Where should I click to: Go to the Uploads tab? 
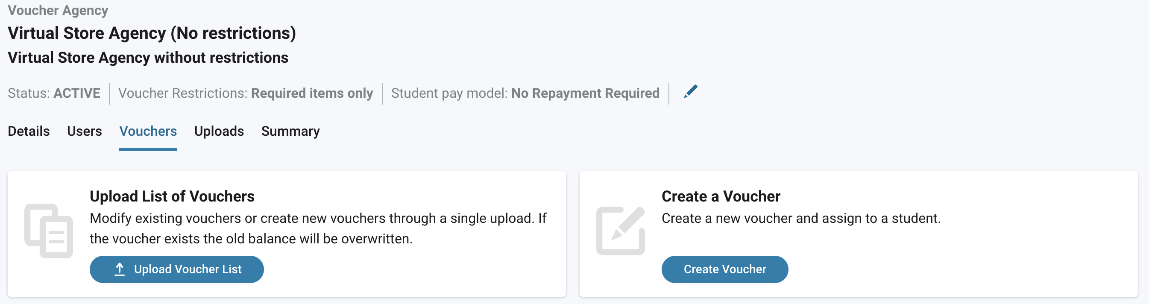[219, 131]
